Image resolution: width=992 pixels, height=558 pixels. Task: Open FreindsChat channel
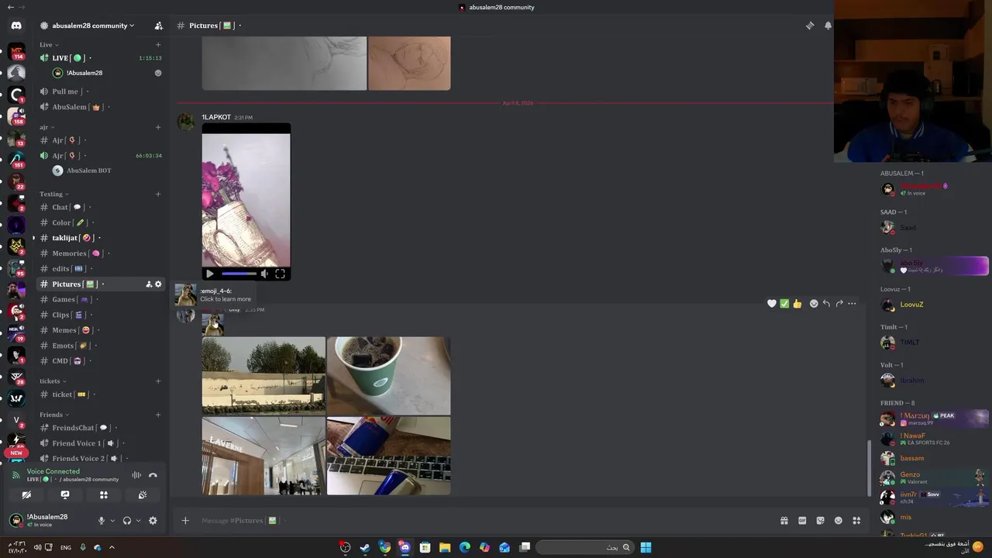coord(101,428)
